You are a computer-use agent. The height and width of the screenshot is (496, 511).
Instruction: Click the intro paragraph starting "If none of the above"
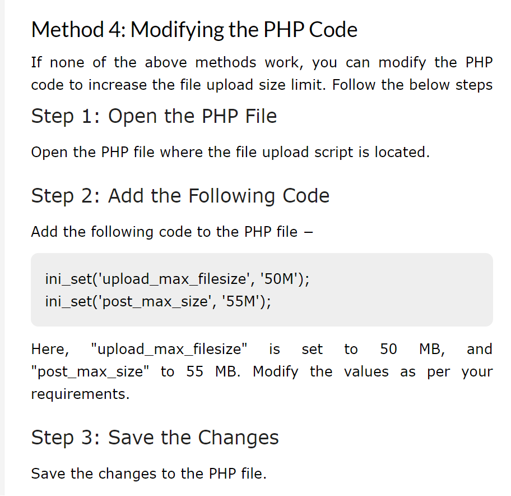pyautogui.click(x=262, y=74)
